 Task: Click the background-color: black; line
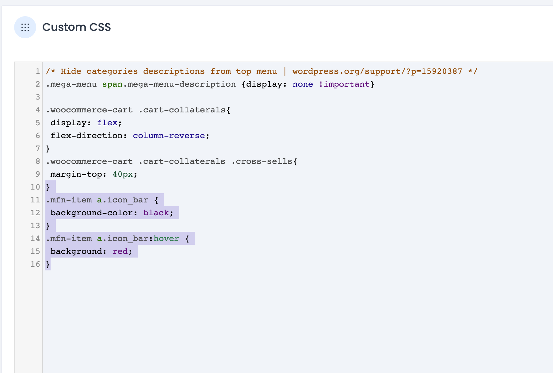click(x=112, y=213)
